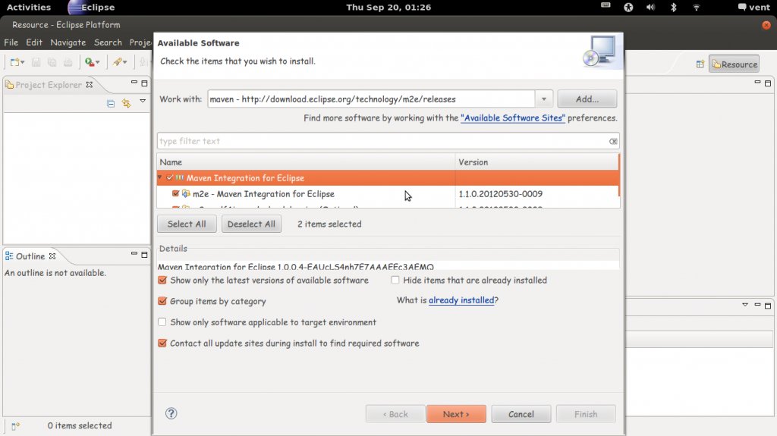Open the Edit menu
Screen dimensions: 777x436
coord(34,42)
